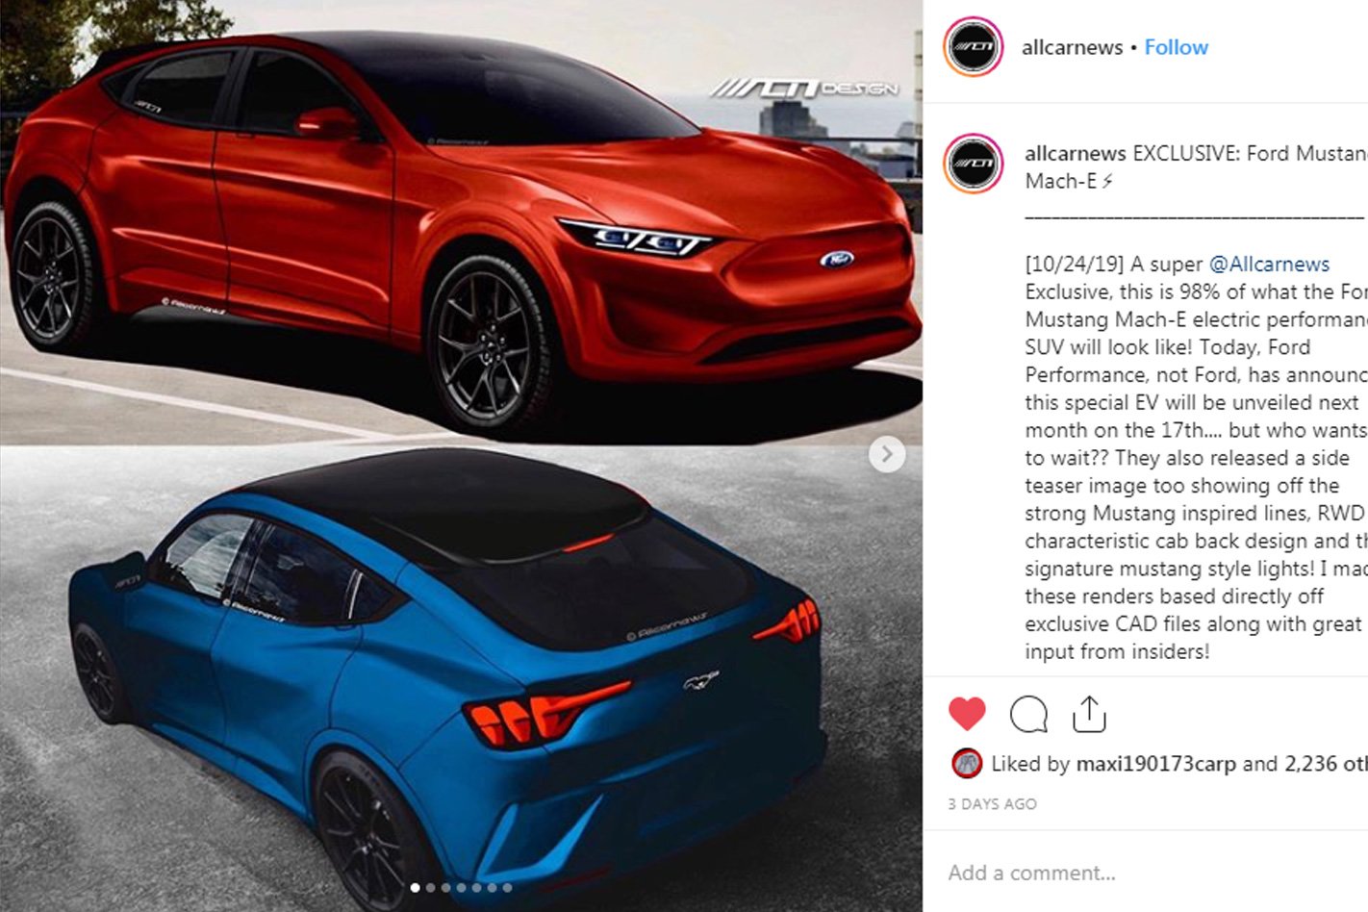
Task: Click Mustang pony emblem on blue car
Action: click(x=701, y=680)
